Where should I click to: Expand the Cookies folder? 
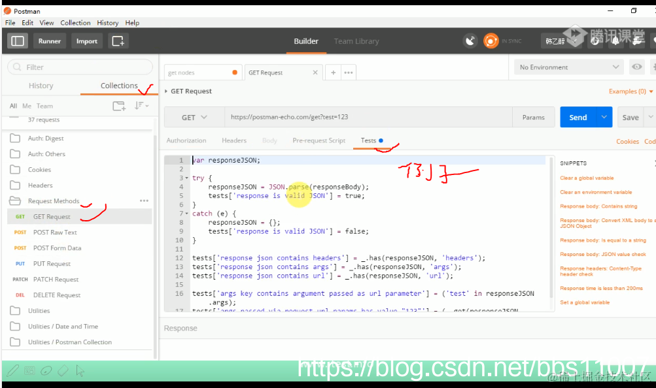(x=15, y=169)
